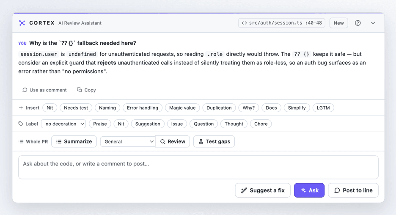Insert the Error handling snippet
The width and height of the screenshot is (396, 215).
click(143, 107)
